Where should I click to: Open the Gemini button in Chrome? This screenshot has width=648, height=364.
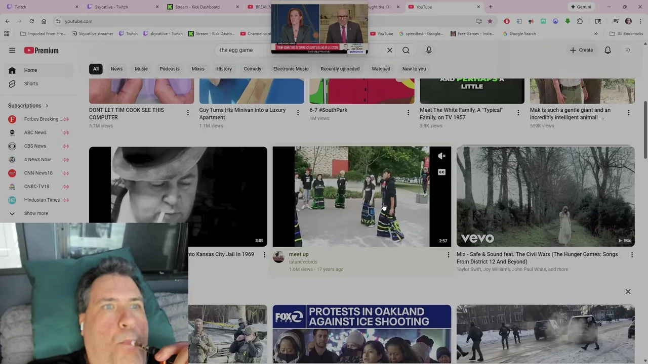coord(581,7)
